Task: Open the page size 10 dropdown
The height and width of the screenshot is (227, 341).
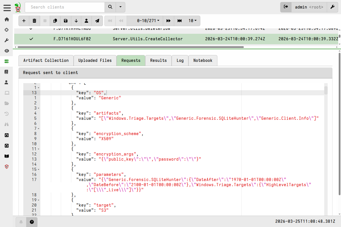Action: (x=193, y=21)
